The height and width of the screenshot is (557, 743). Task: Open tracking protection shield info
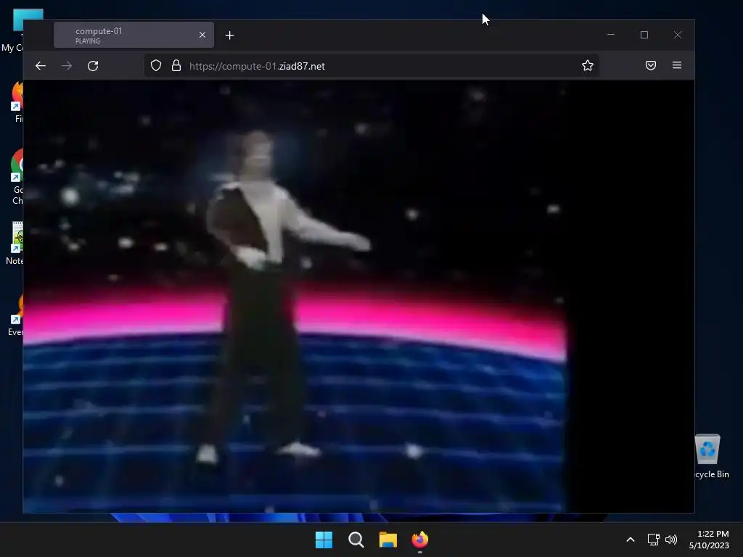tap(156, 66)
